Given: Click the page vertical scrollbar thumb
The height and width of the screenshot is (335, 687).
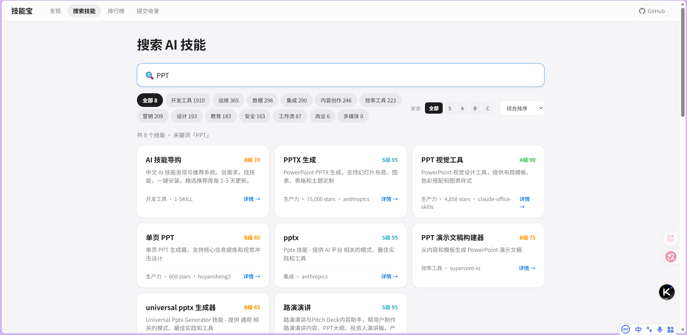Looking at the screenshot, I should tap(683, 62).
